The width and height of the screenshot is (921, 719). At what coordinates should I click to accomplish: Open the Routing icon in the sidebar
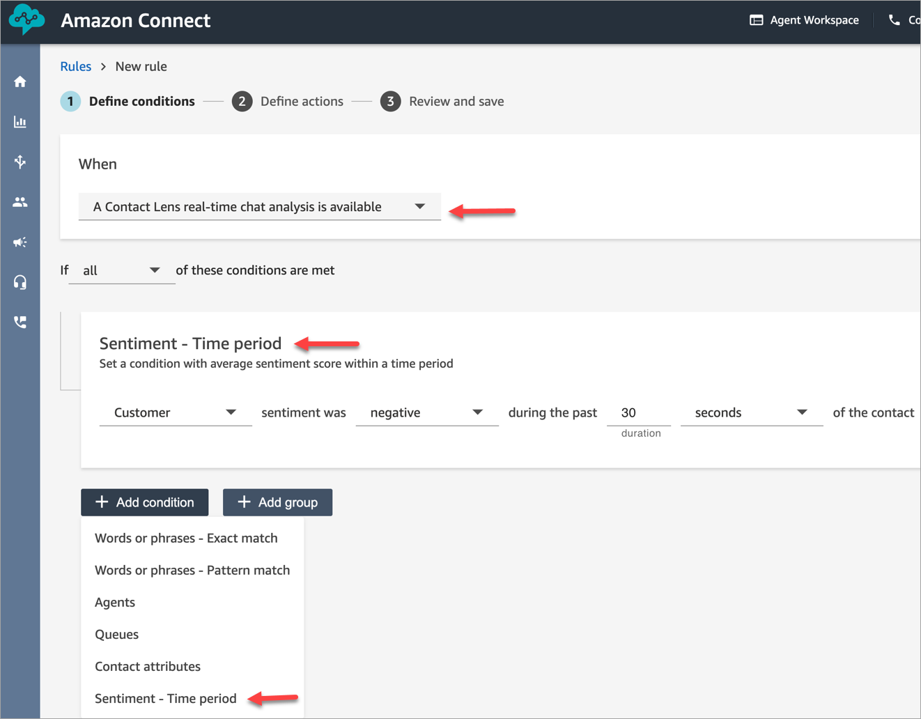click(x=20, y=162)
